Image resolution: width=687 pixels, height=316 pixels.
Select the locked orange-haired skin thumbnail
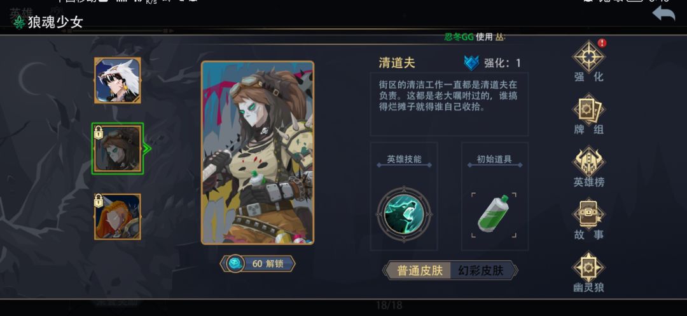click(118, 217)
